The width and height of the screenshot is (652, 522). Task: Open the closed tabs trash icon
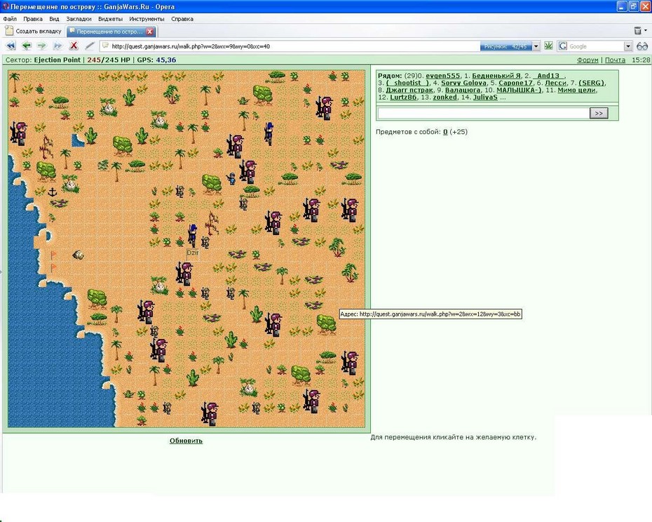[x=637, y=30]
